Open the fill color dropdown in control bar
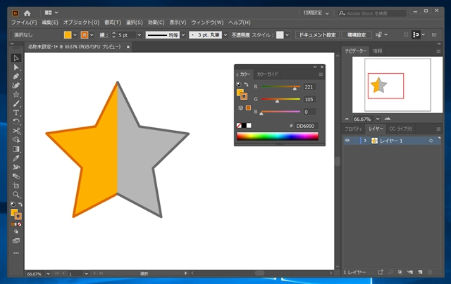 coord(75,35)
